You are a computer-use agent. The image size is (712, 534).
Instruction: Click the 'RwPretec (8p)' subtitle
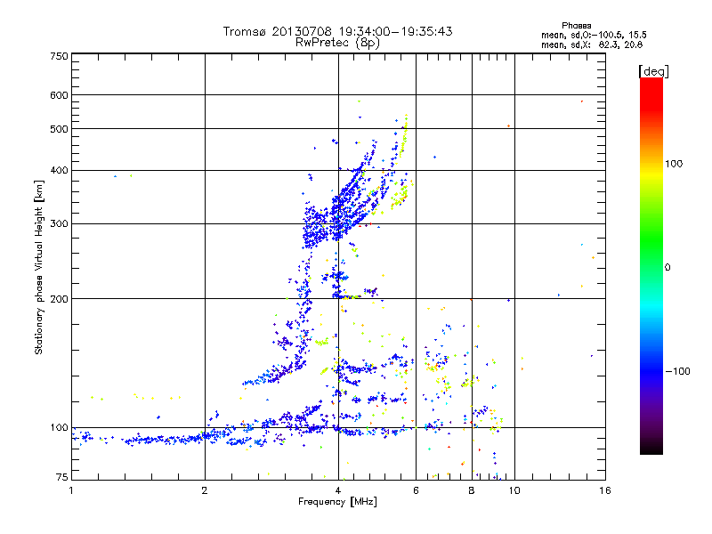pyautogui.click(x=337, y=43)
